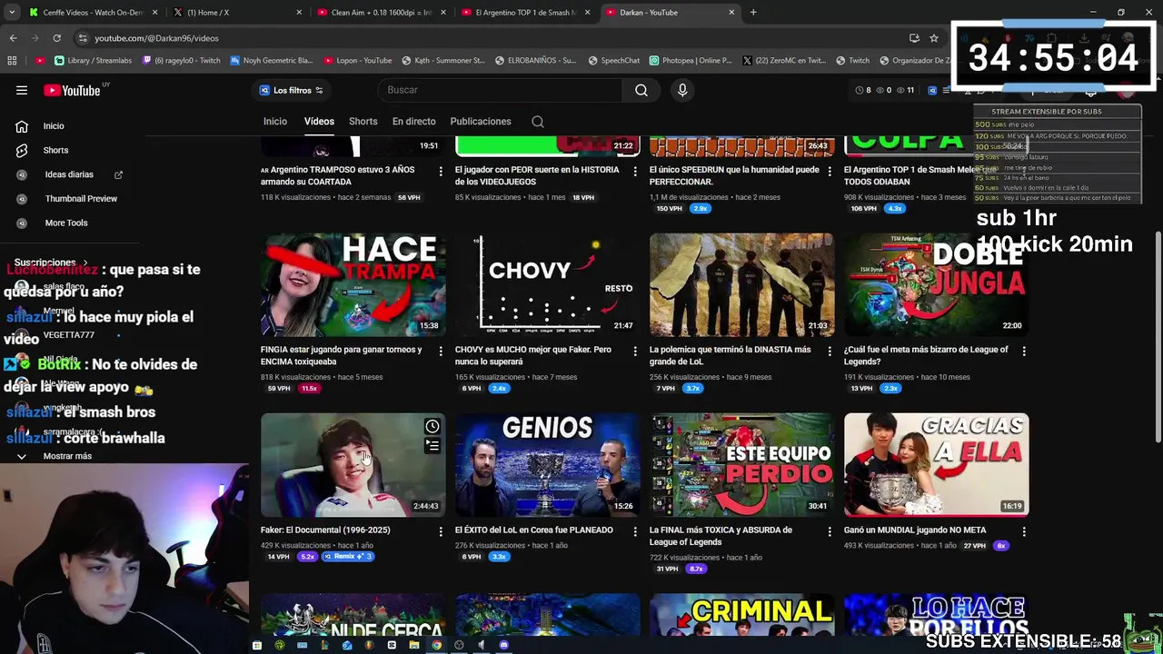The height and width of the screenshot is (654, 1163).
Task: Open title El ÉXITO del LoL en Corea
Action: (x=534, y=530)
